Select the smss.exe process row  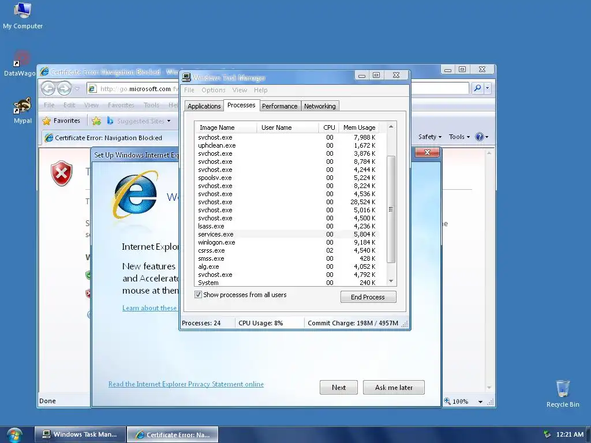click(x=286, y=258)
